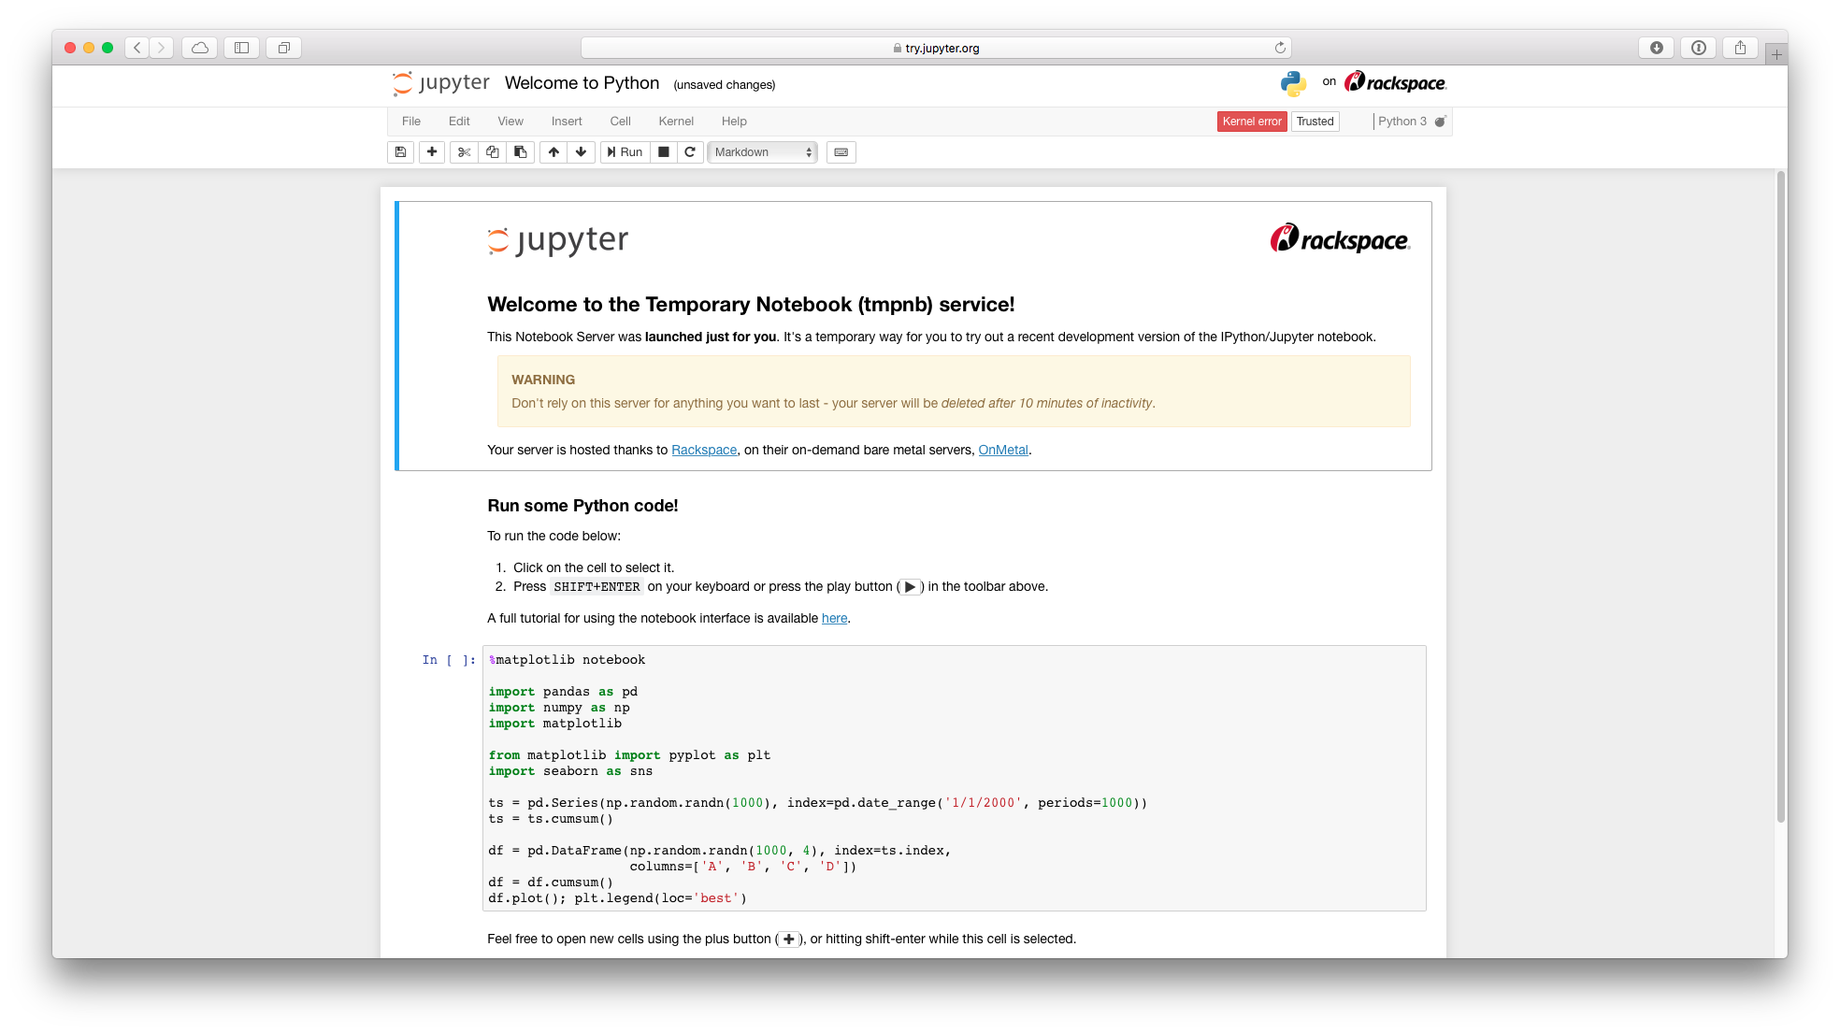This screenshot has height=1033, width=1840.
Task: Toggle the Trusted notebook button
Action: [1315, 122]
